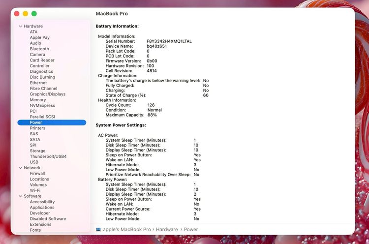Click the State of Charge value 60
The width and height of the screenshot is (369, 244).
pyautogui.click(x=206, y=95)
